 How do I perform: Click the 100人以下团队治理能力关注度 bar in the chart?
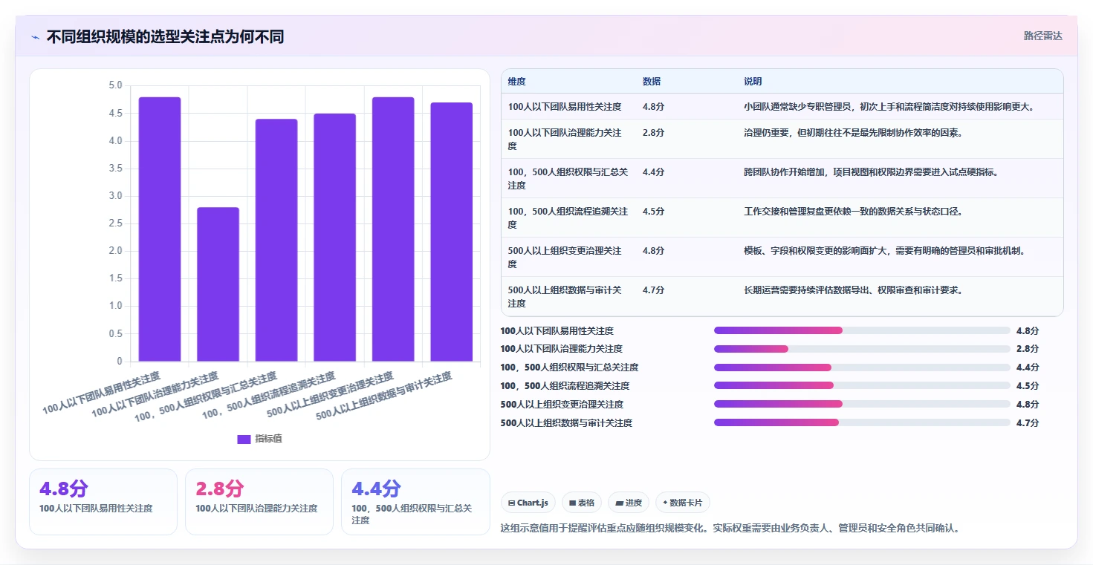[218, 284]
